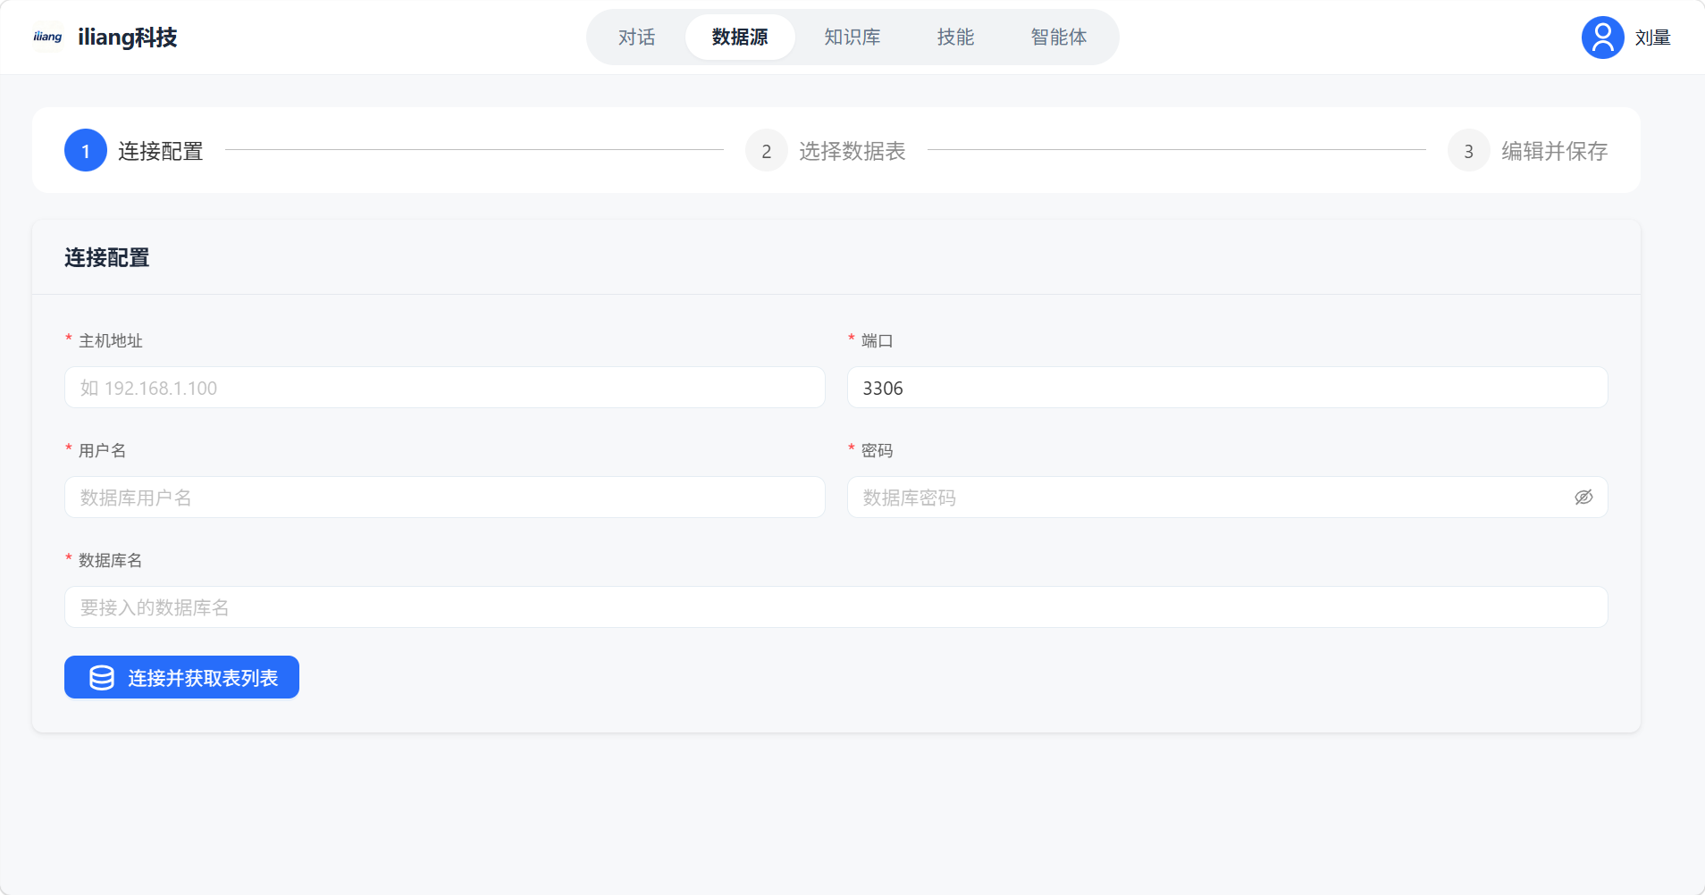Click the 端口 field showing 3306

[x=1227, y=388]
